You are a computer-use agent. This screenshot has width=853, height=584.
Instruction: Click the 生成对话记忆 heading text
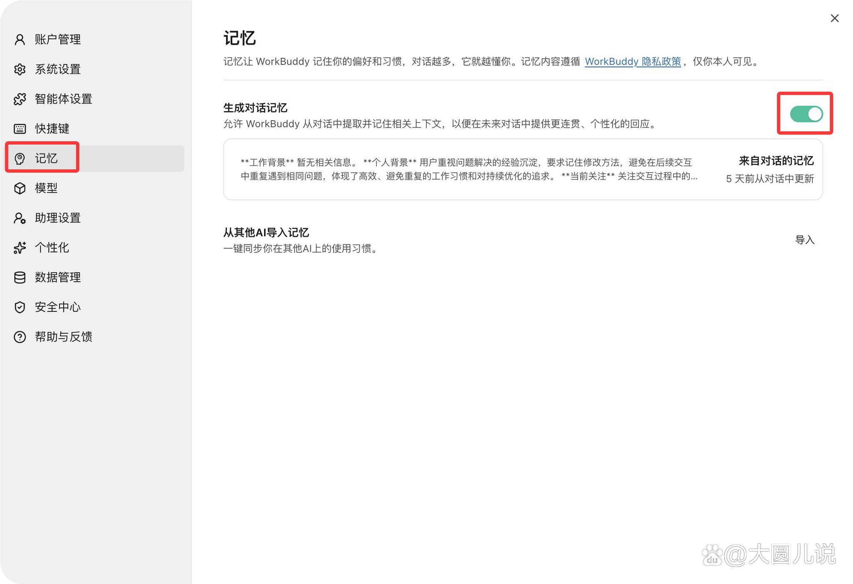(255, 108)
